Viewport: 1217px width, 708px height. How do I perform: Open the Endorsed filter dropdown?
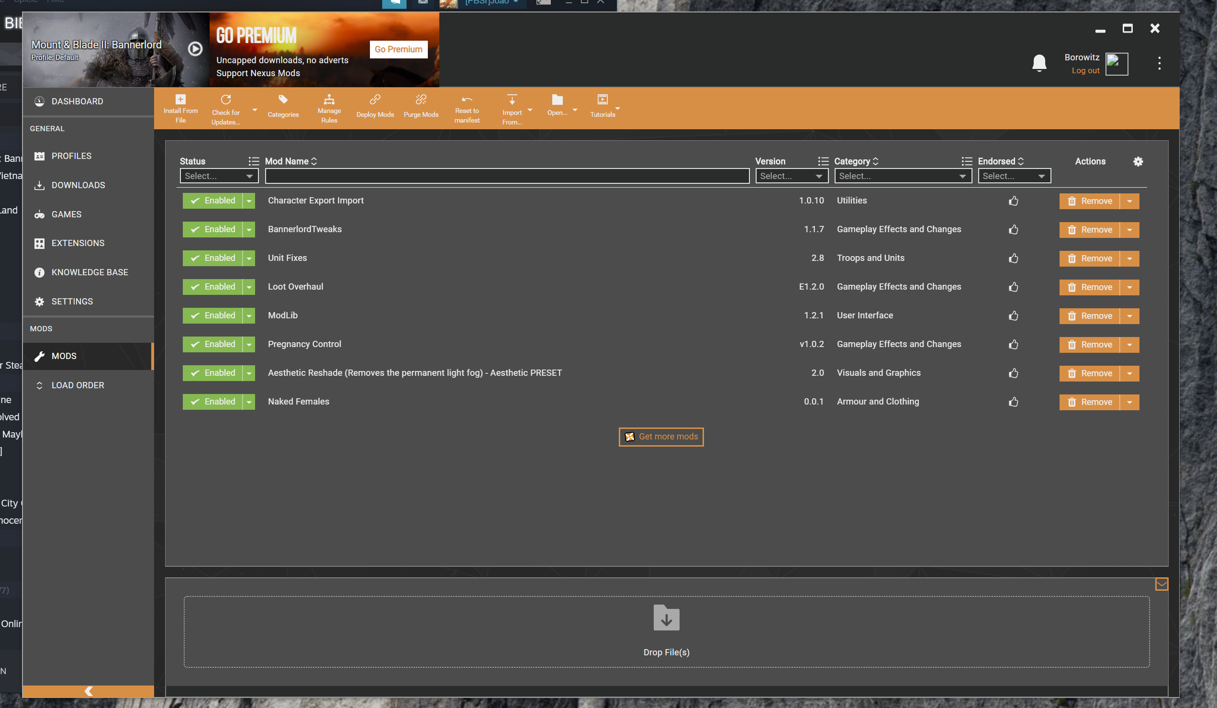tap(1014, 176)
